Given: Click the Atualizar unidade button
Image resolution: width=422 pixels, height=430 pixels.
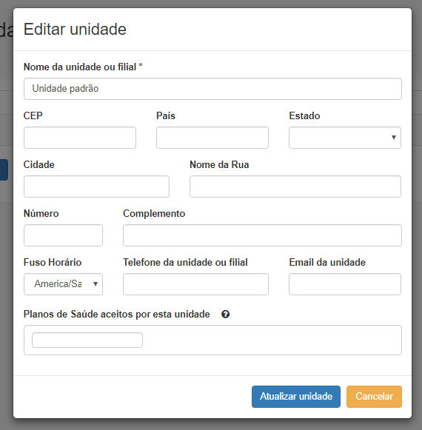Looking at the screenshot, I should (x=296, y=397).
